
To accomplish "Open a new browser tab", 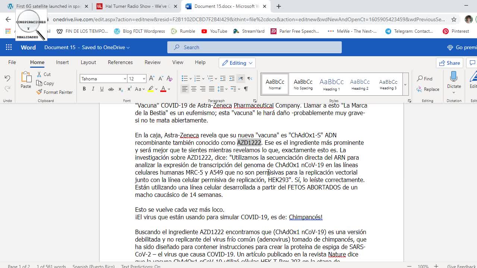I will pyautogui.click(x=278, y=6).
